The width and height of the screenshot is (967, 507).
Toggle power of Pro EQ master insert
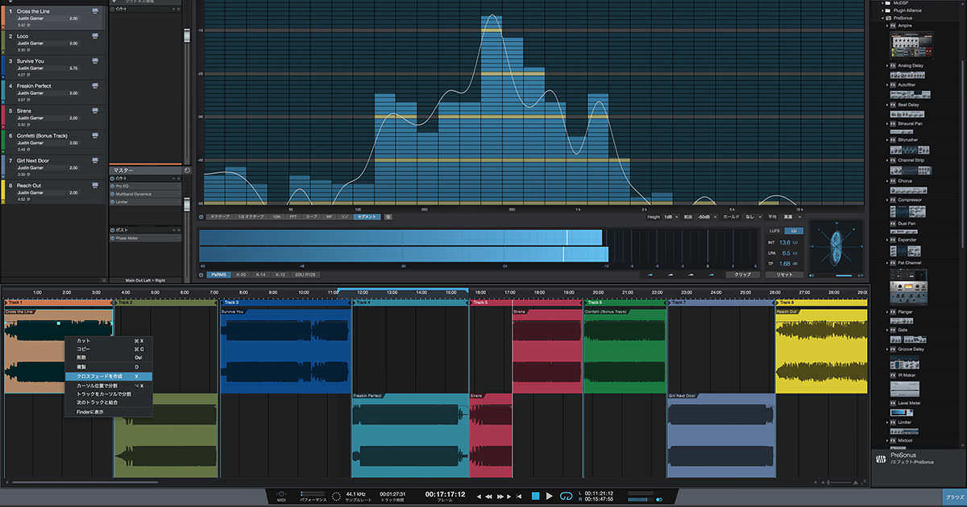click(112, 186)
